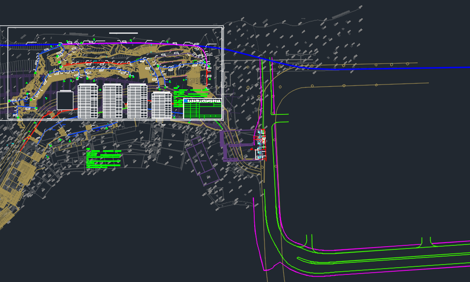The image size is (470, 282).
Task: Select the shortest white data table
Action: pyautogui.click(x=162, y=105)
